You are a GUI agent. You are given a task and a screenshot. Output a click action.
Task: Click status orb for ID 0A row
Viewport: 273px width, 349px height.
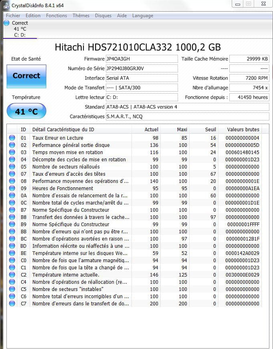coord(12,195)
